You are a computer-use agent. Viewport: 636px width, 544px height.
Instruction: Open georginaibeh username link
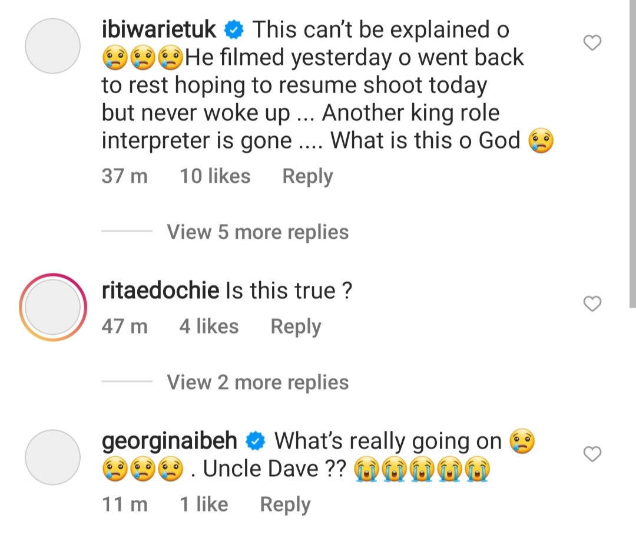(170, 441)
